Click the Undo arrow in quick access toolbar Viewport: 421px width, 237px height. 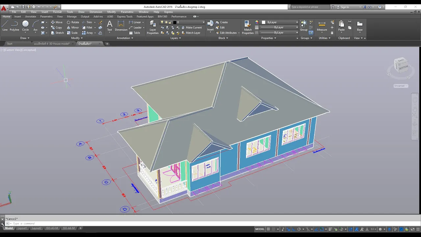click(x=39, y=7)
